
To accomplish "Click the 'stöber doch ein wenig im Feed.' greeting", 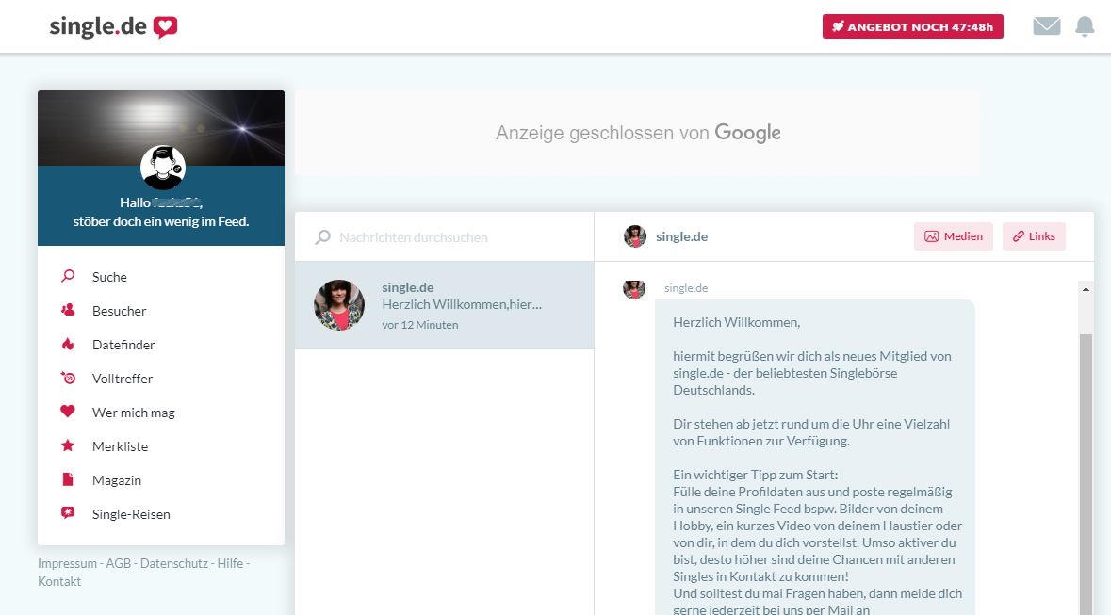I will point(161,221).
